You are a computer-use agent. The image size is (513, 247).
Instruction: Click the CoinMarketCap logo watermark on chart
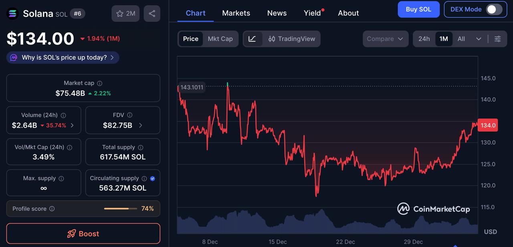coord(434,209)
